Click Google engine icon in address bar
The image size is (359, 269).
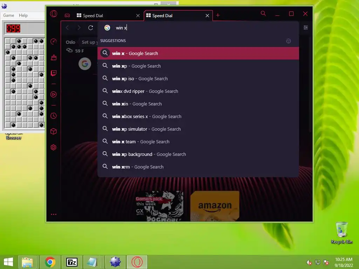[107, 28]
